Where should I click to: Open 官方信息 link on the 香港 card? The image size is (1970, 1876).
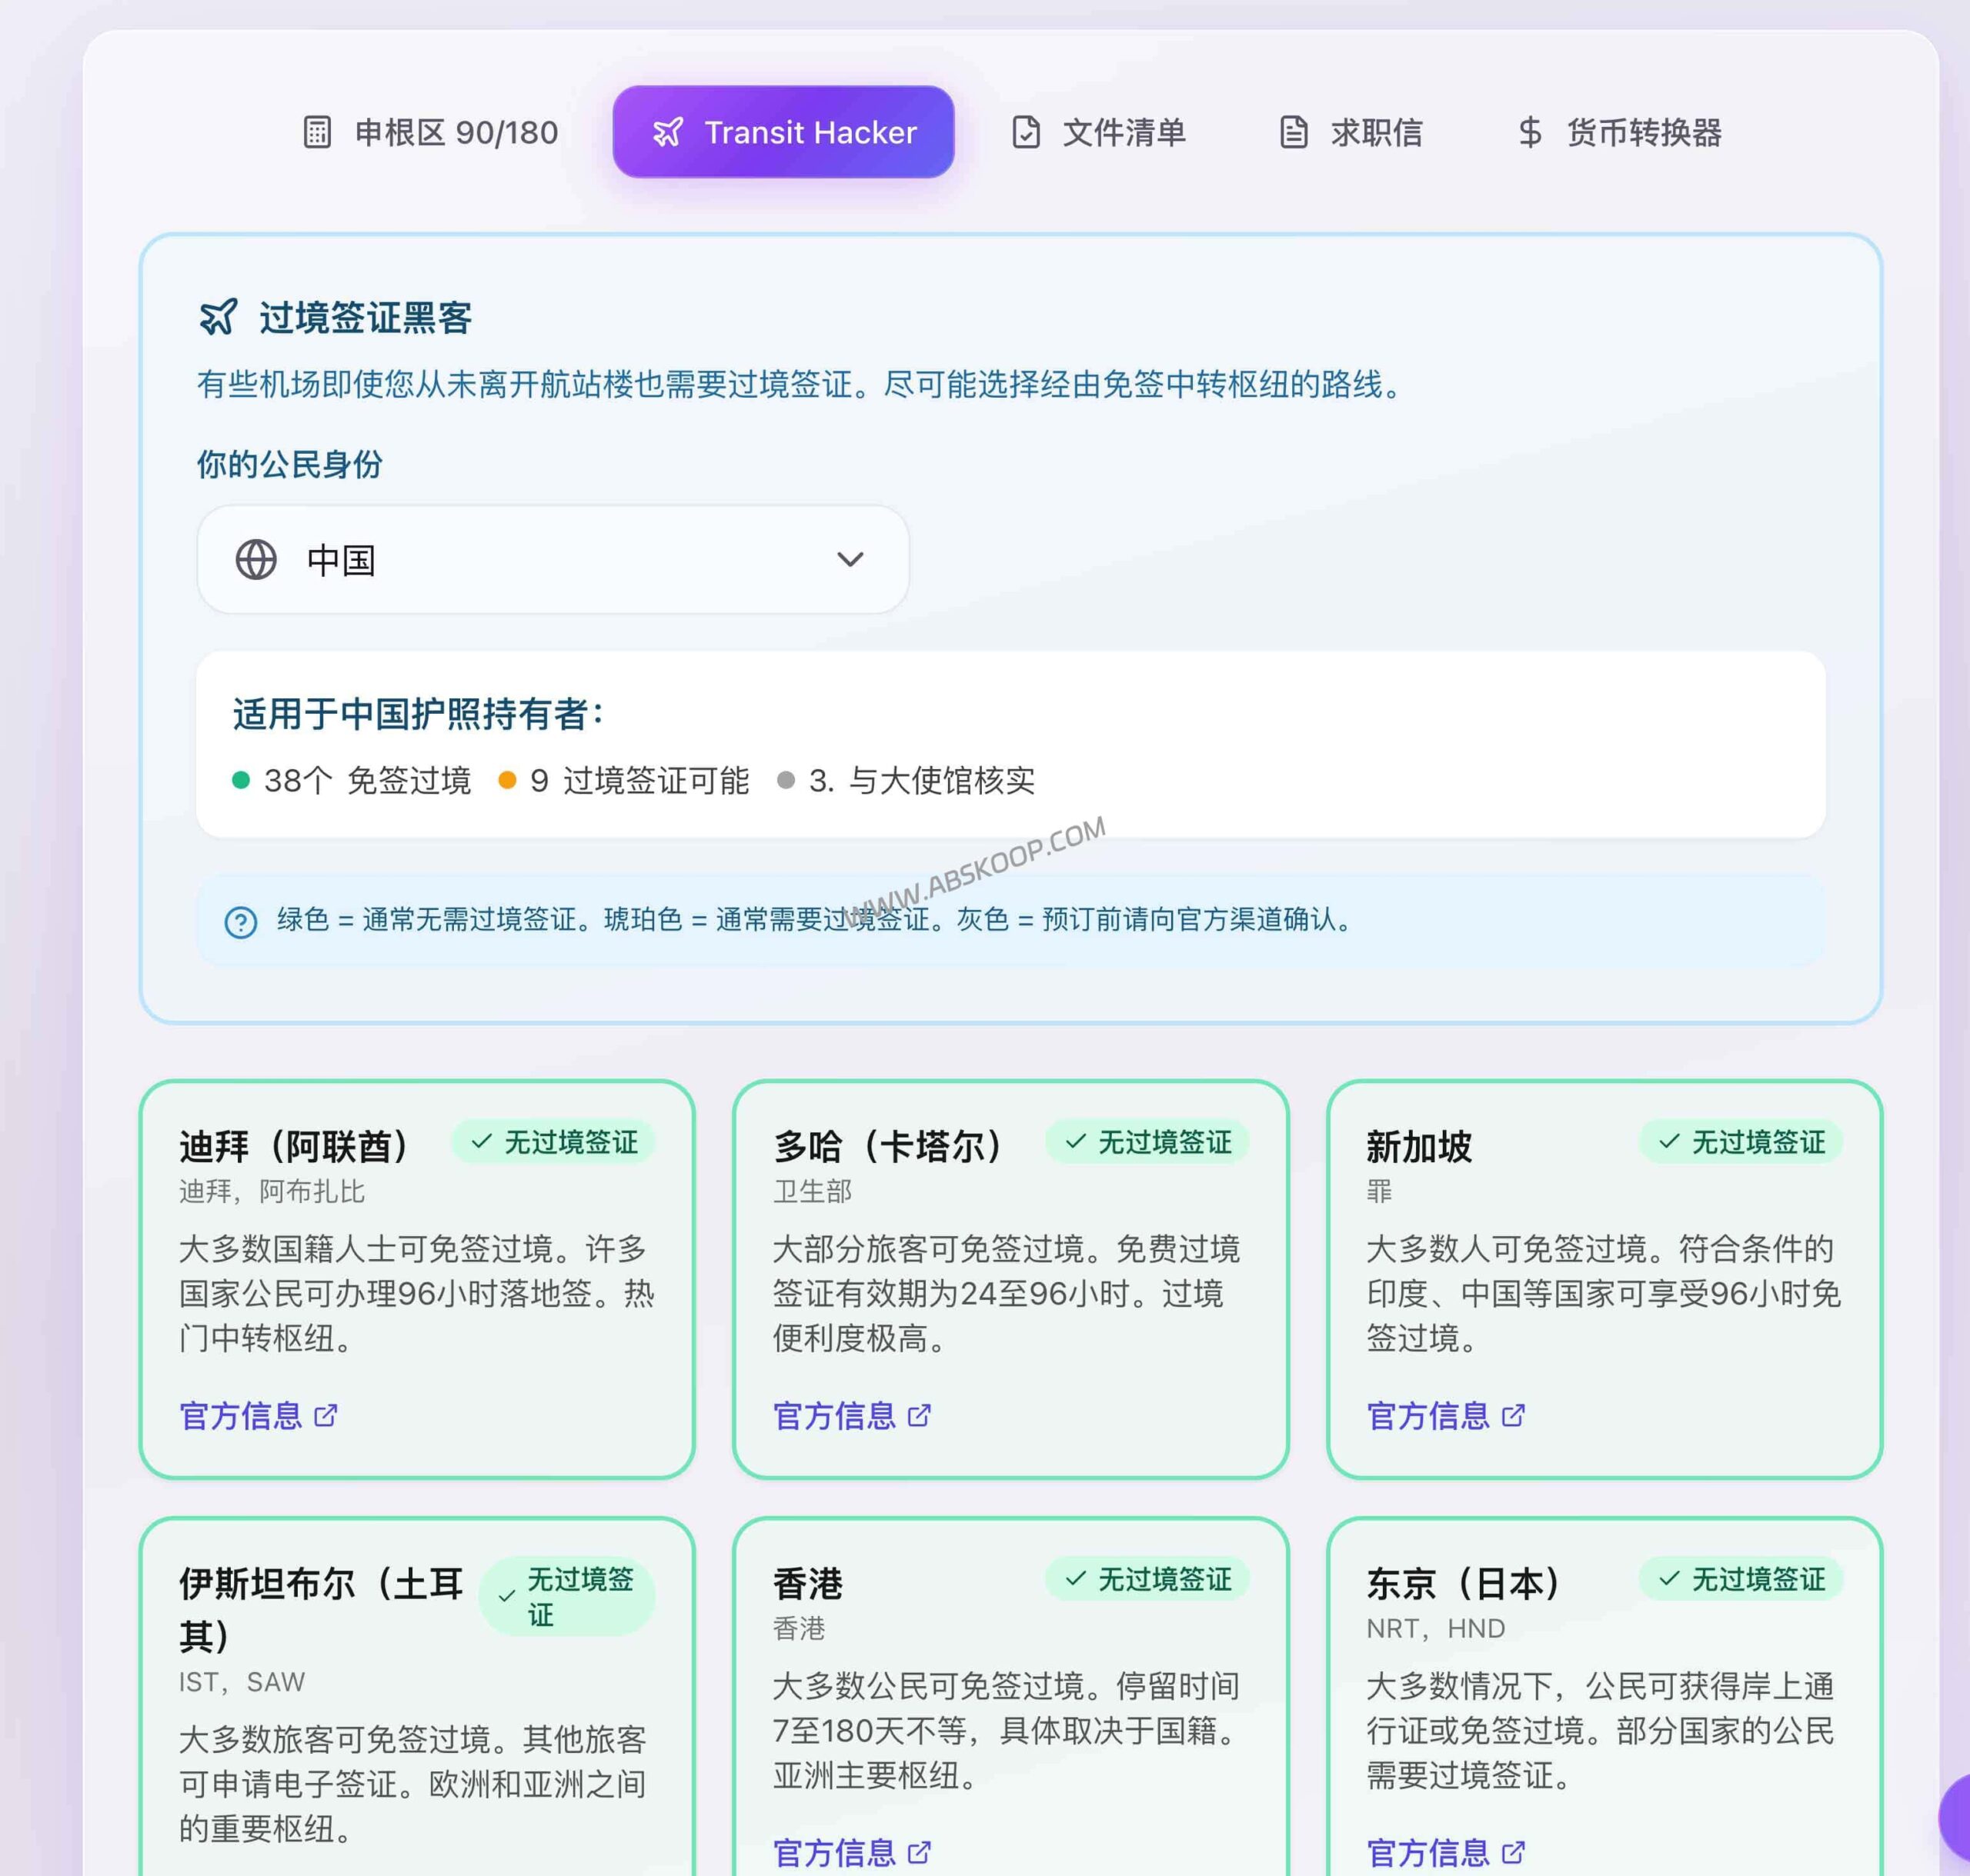(839, 1853)
